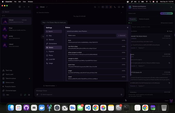Screen dimensions: 175x113
Task: Open General settings
Action: coord(54,40)
